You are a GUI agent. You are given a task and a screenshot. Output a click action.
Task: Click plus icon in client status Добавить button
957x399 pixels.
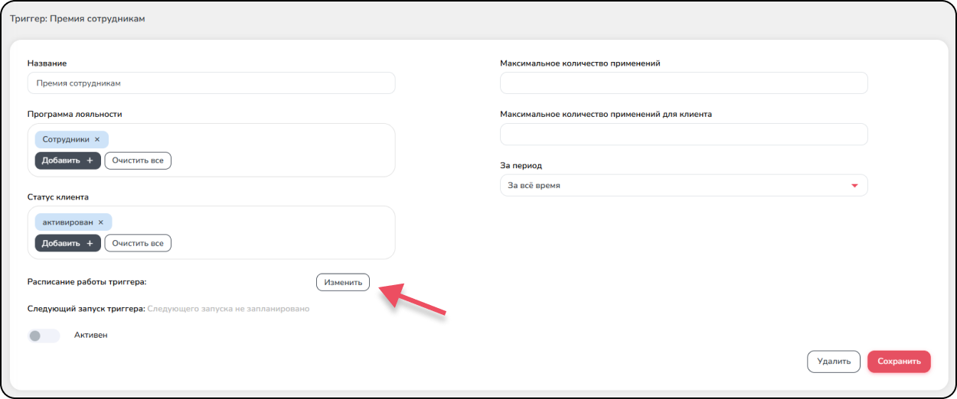click(x=90, y=243)
